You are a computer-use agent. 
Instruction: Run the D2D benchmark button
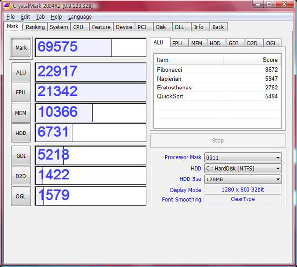(x=21, y=176)
